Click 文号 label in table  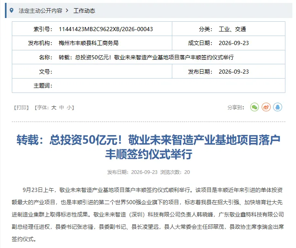tap(45, 72)
